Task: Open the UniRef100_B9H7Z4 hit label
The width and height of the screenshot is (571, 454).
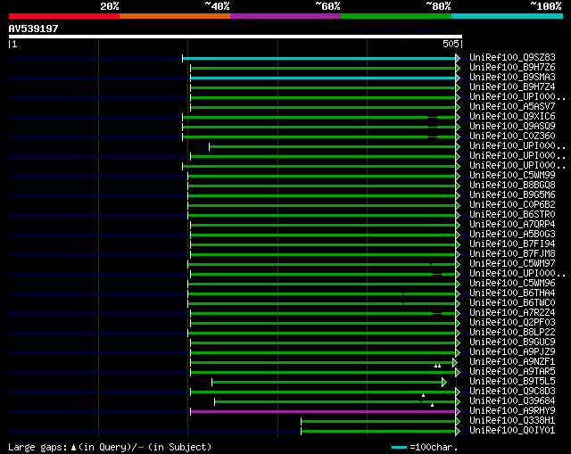Action: coord(512,87)
